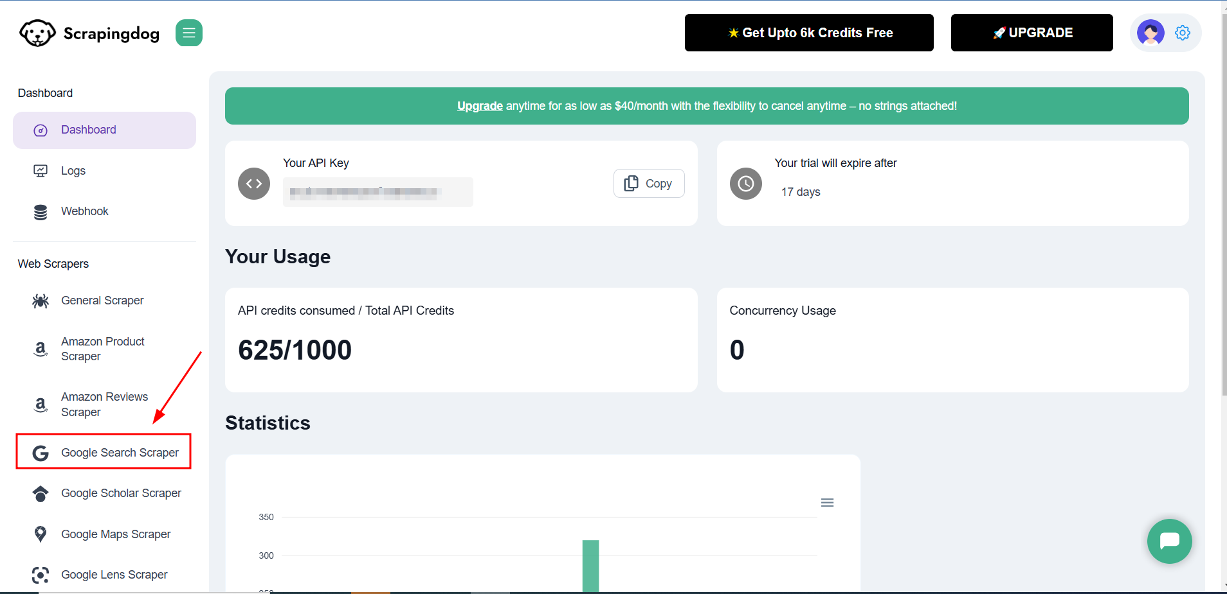Click the API key code icon
Viewport: 1227px width, 594px height.
(x=253, y=184)
